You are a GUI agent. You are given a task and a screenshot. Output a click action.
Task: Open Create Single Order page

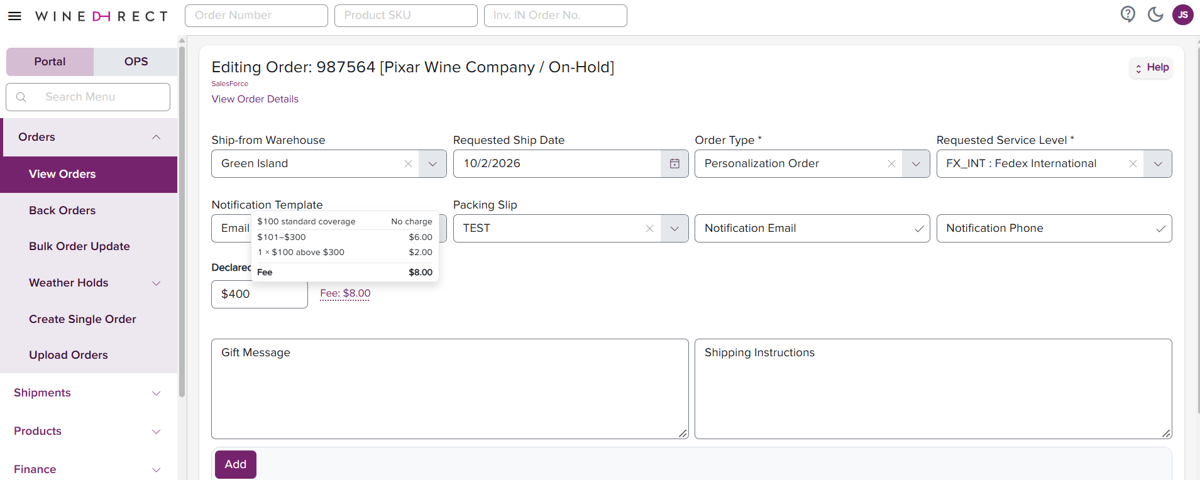(x=89, y=319)
